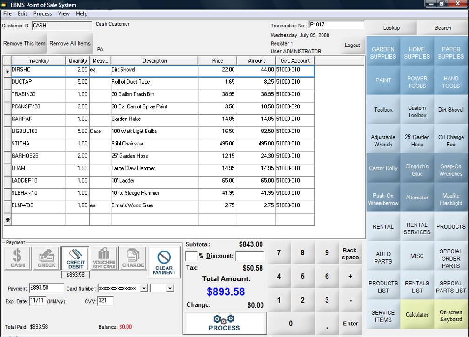Clear the current payment

tap(164, 262)
